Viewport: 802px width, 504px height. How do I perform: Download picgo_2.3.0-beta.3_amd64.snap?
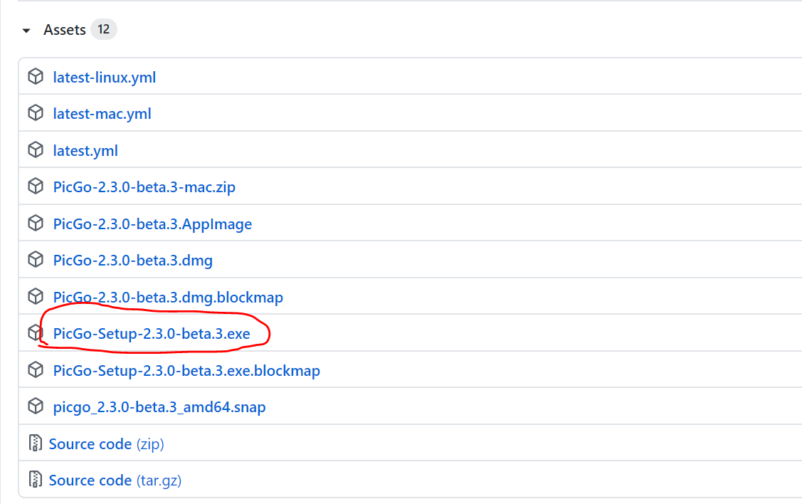(159, 406)
